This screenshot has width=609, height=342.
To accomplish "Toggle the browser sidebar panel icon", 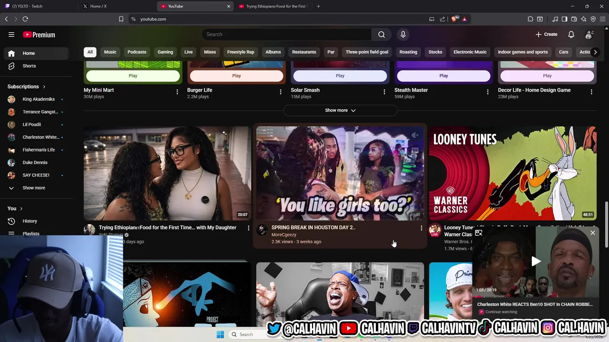I will tap(564, 19).
